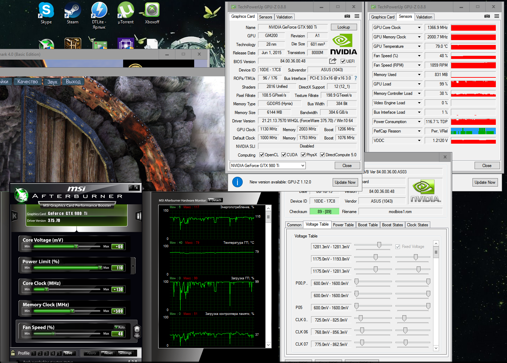This screenshot has height=363, width=507.
Task: Click the Afterburner Settings button
Action: (x=125, y=353)
